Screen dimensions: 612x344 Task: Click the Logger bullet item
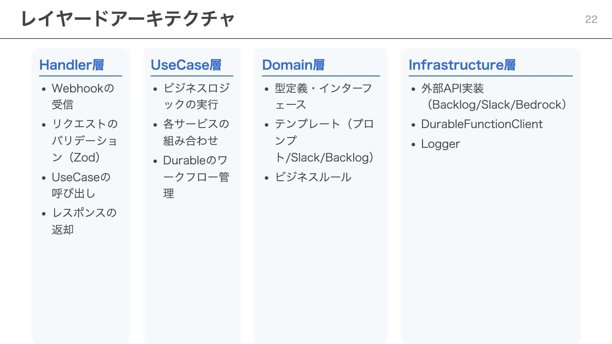coord(441,144)
